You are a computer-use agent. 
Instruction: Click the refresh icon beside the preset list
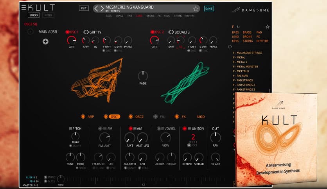tap(230, 46)
